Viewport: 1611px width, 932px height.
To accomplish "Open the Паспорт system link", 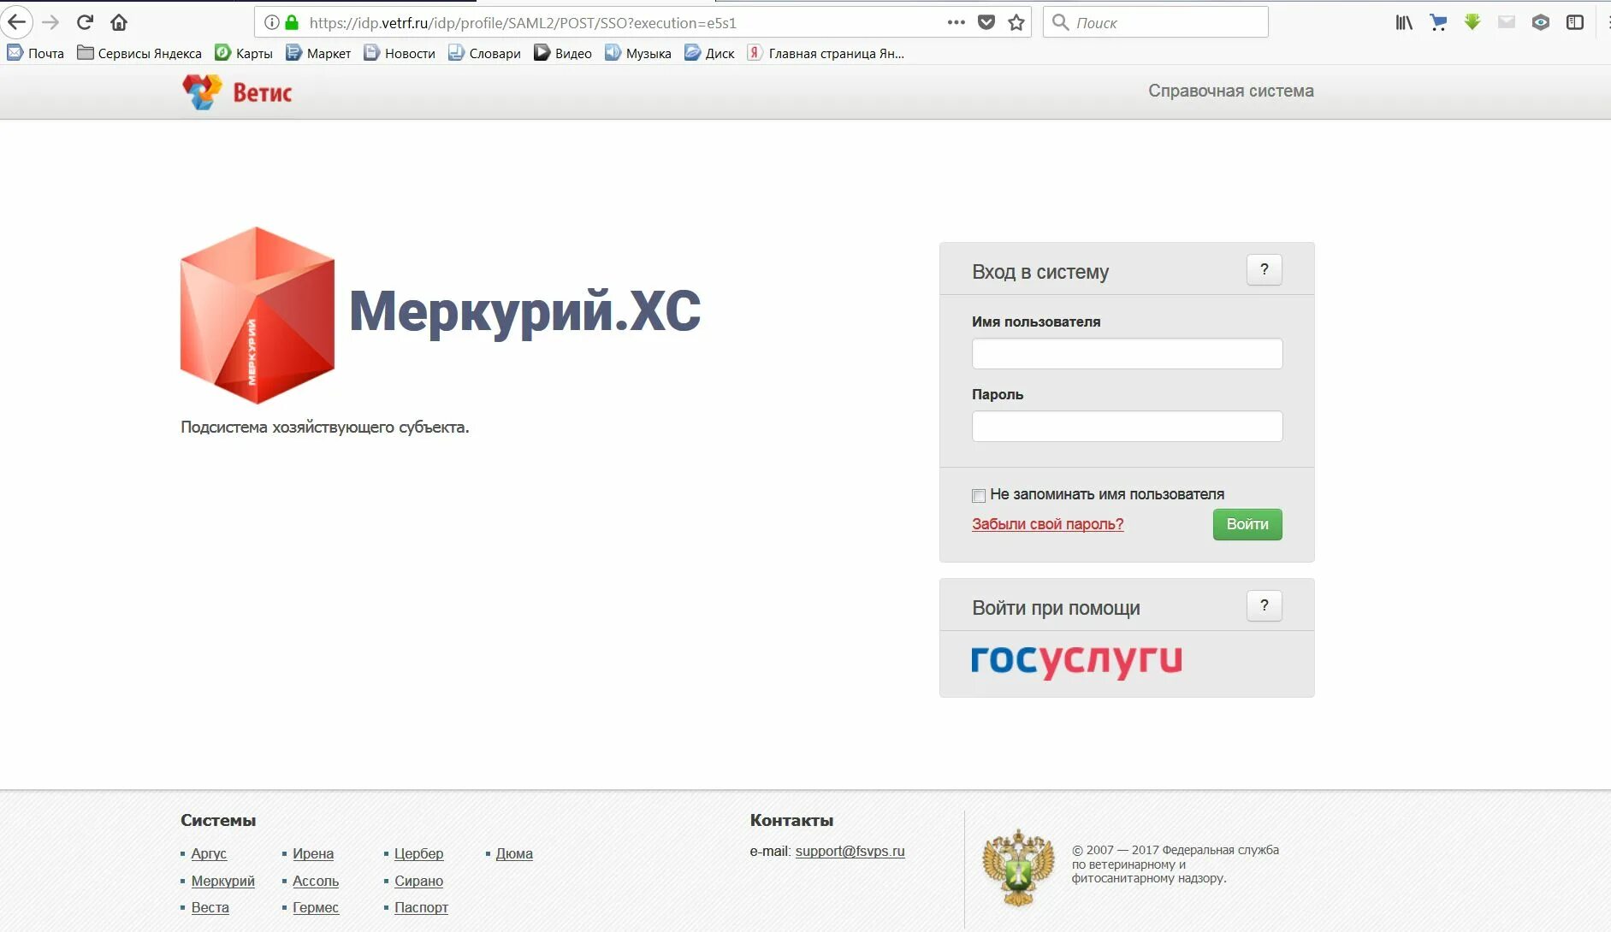I will [421, 907].
